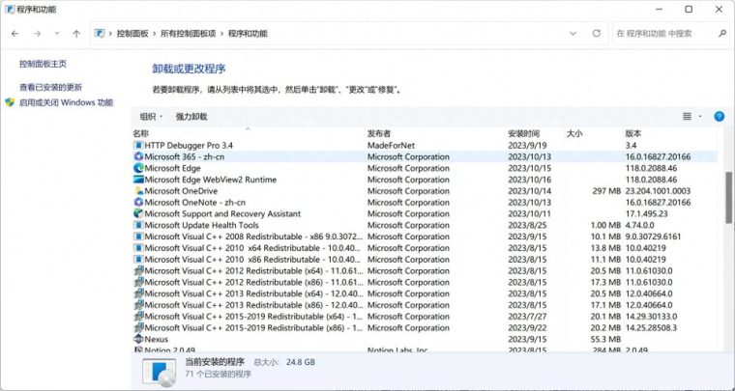Click 强力卸载 toolbar button

(191, 117)
